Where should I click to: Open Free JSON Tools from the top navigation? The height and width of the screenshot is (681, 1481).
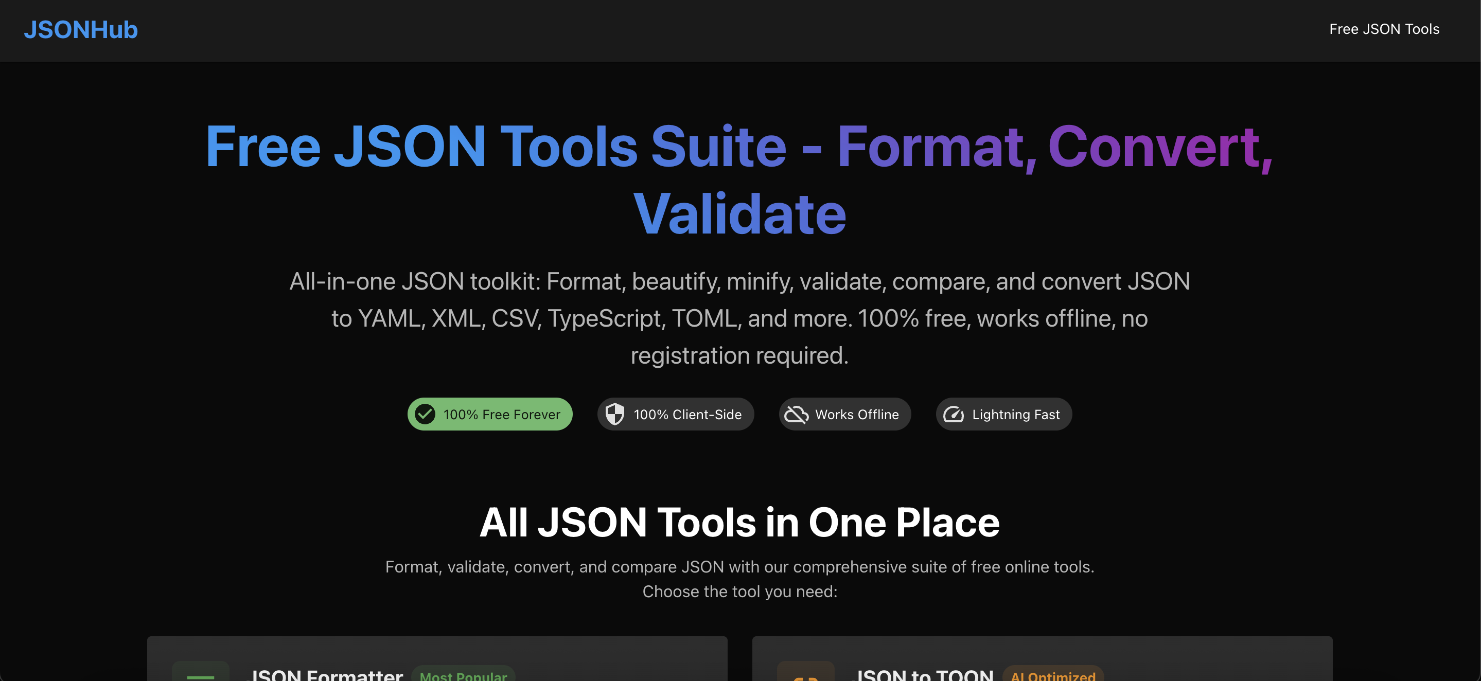point(1384,29)
